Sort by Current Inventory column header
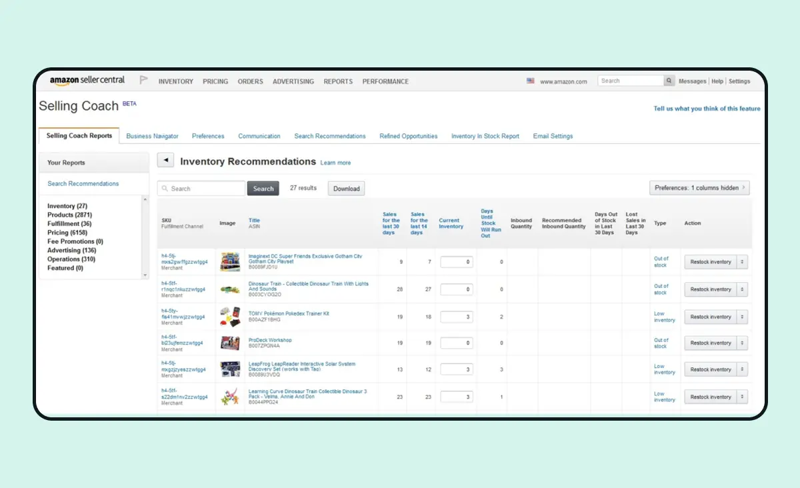This screenshot has height=488, width=800. tap(451, 223)
